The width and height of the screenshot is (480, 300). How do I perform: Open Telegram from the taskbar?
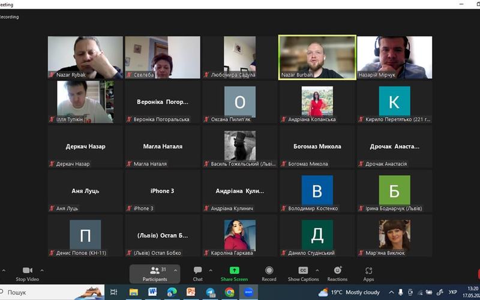pos(211,292)
